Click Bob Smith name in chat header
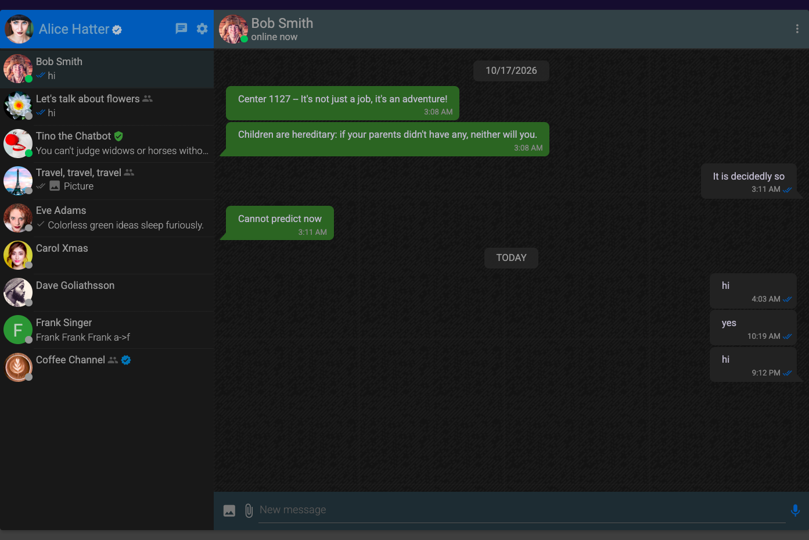The height and width of the screenshot is (540, 809). pos(282,23)
